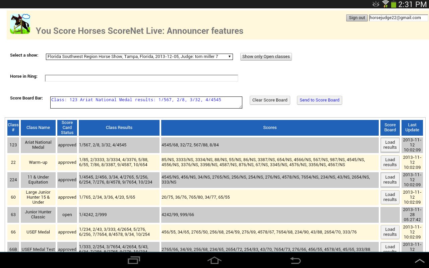This screenshot has width=429, height=268.
Task: Click the horse jumping app logo
Action: (20, 24)
